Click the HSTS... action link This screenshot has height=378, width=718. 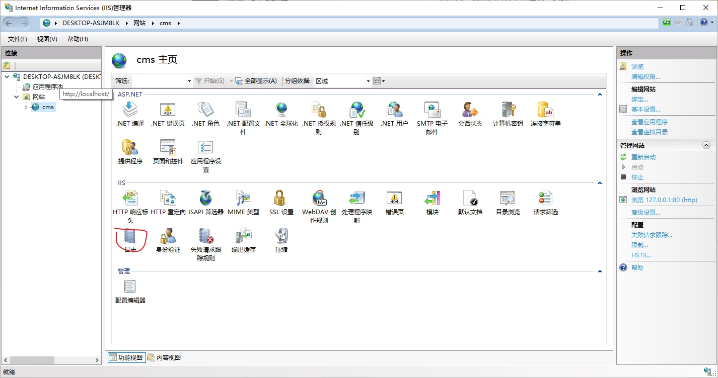click(641, 255)
